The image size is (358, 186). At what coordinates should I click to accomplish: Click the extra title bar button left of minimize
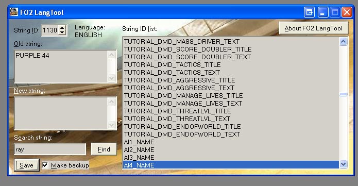point(310,12)
